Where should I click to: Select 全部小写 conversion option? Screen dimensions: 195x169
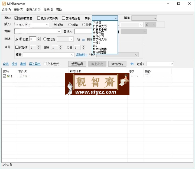[105, 36]
